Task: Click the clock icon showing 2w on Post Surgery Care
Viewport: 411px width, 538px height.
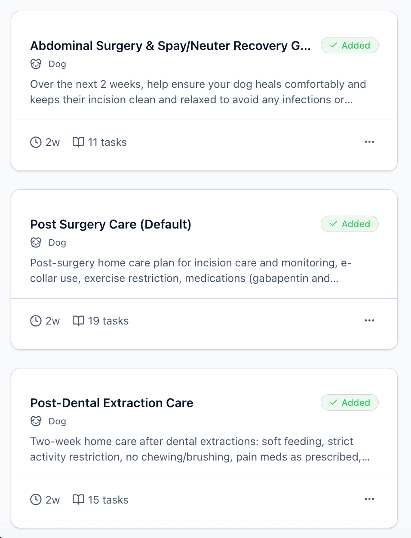Action: pyautogui.click(x=36, y=321)
